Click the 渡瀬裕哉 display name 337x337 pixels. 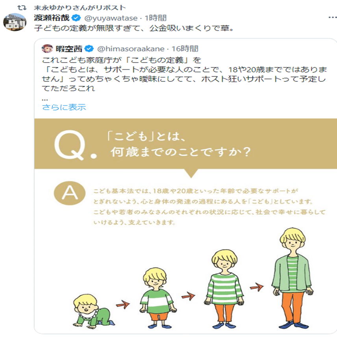point(52,18)
